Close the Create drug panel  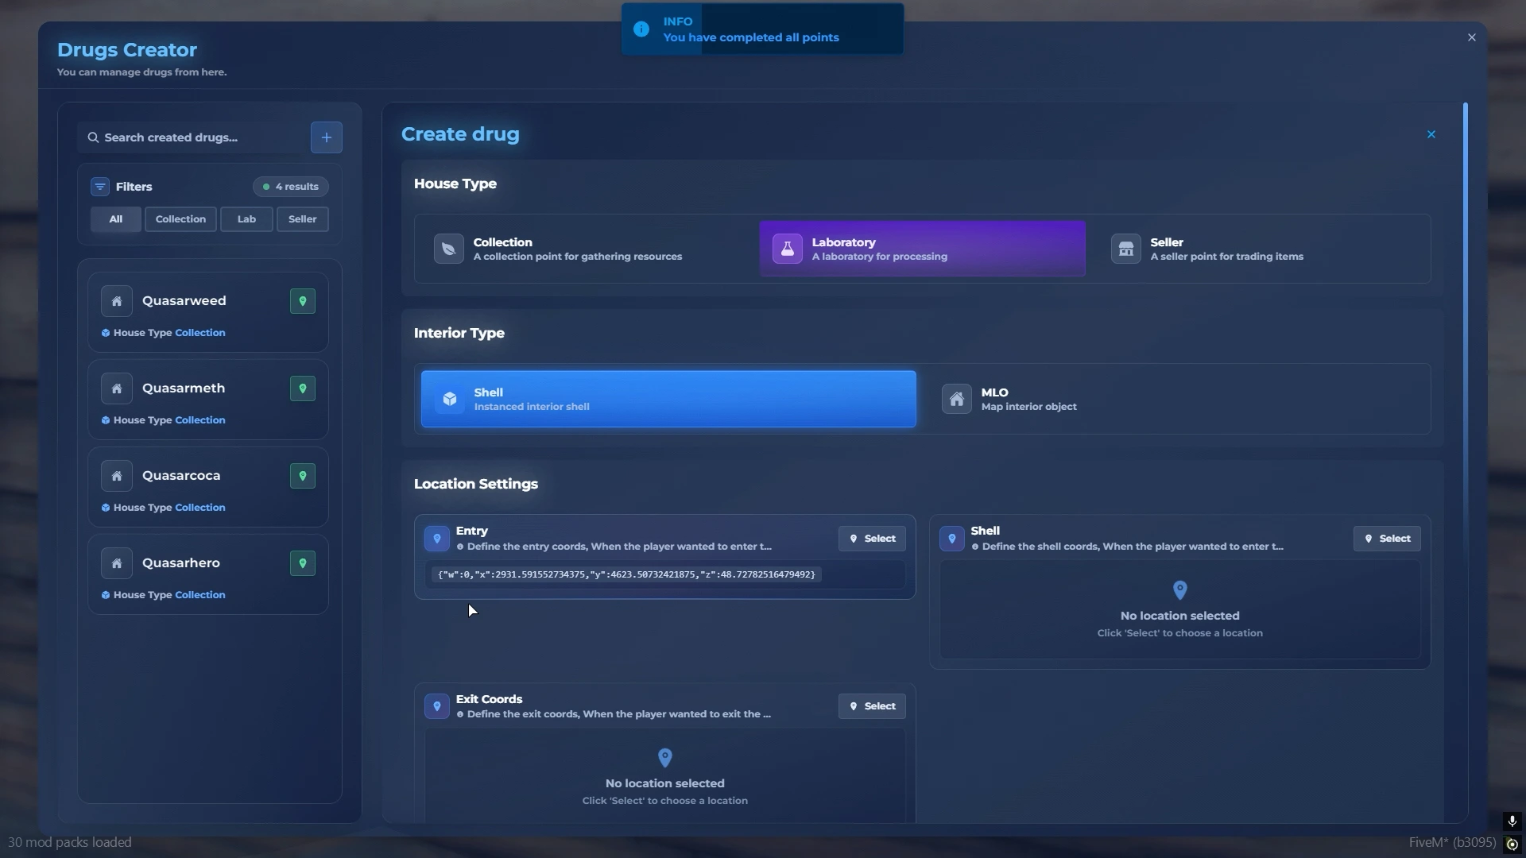pyautogui.click(x=1431, y=134)
